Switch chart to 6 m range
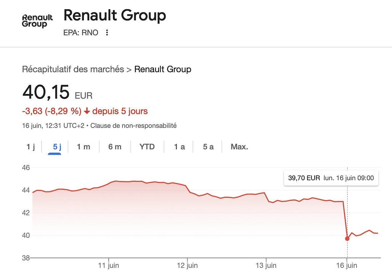The image size is (392, 275). pos(115,147)
